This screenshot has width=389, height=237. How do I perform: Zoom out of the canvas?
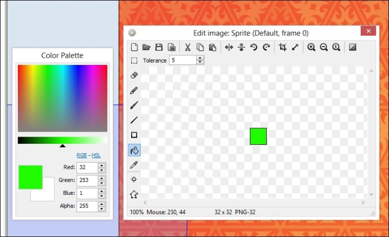pyautogui.click(x=323, y=47)
